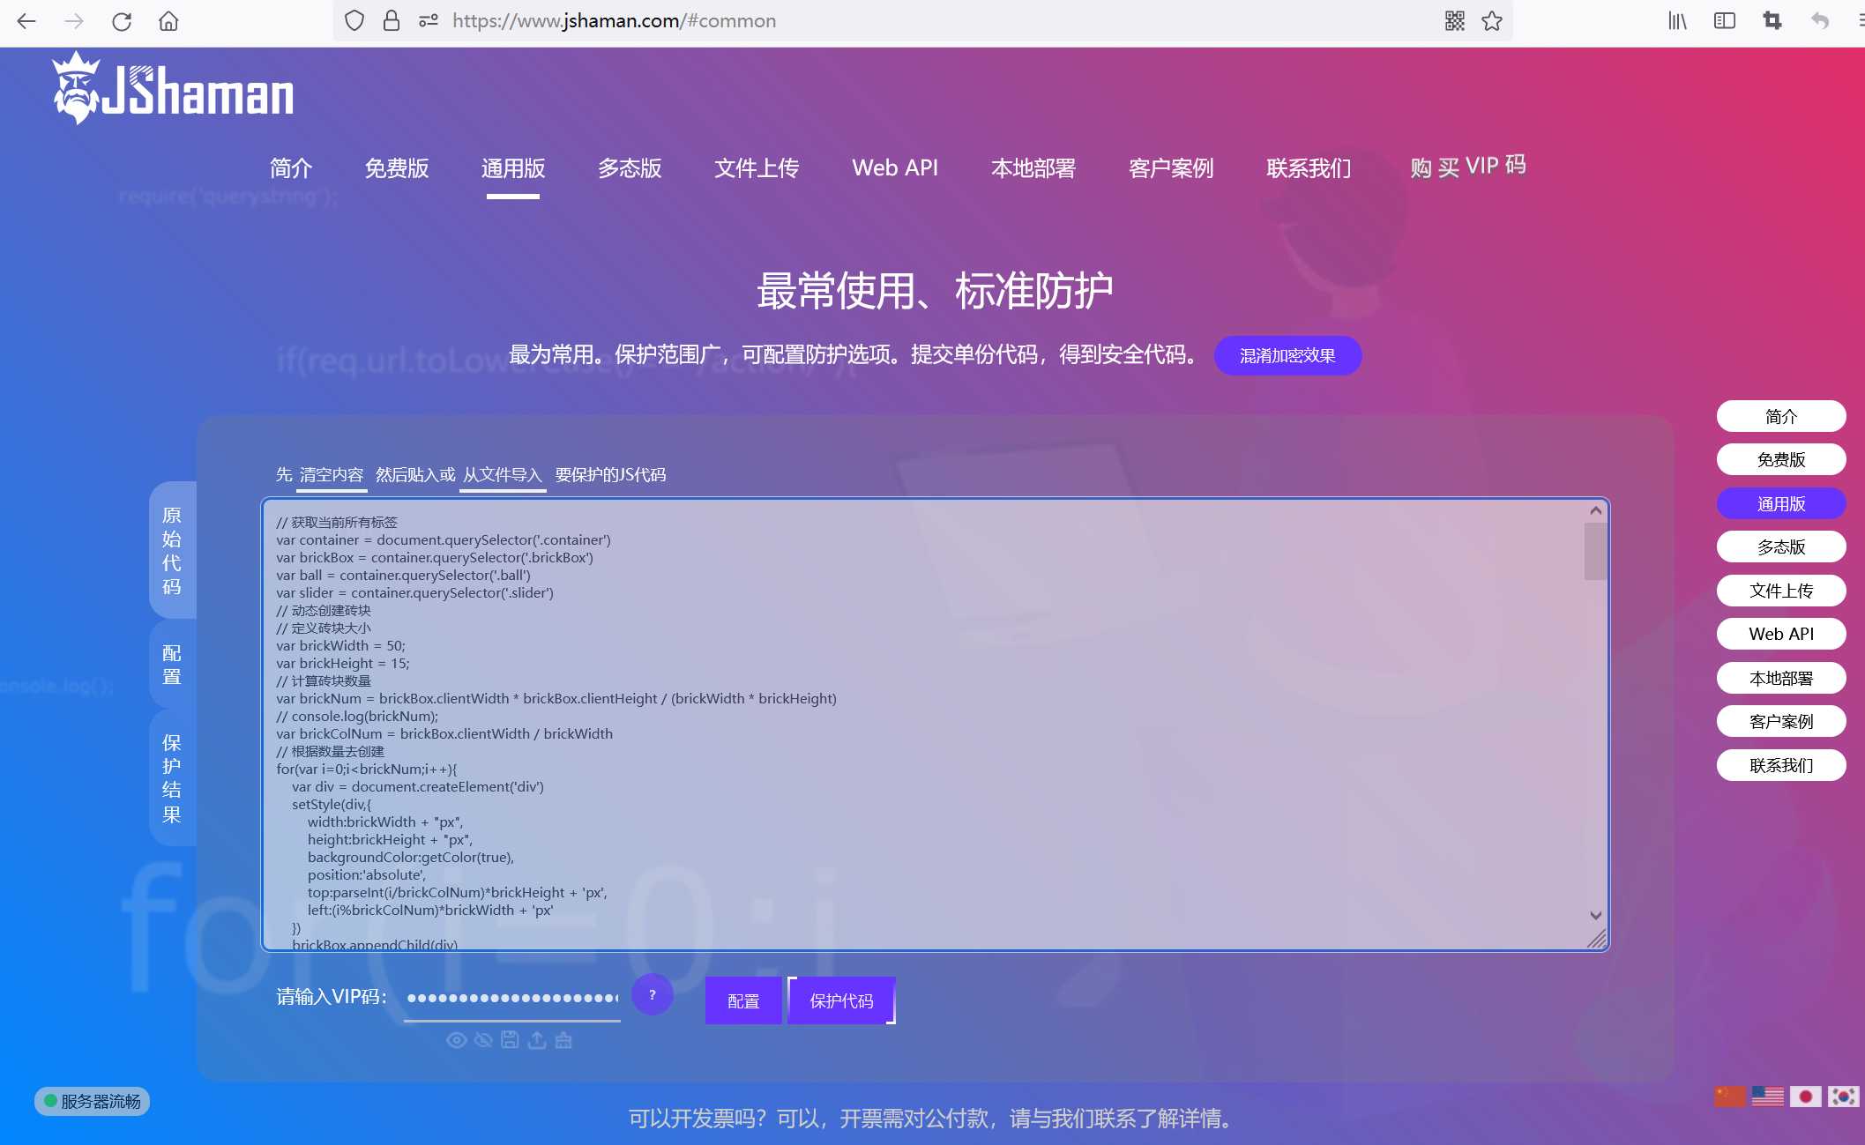Click the 保护代码 button
The height and width of the screenshot is (1145, 1865).
coord(841,1001)
